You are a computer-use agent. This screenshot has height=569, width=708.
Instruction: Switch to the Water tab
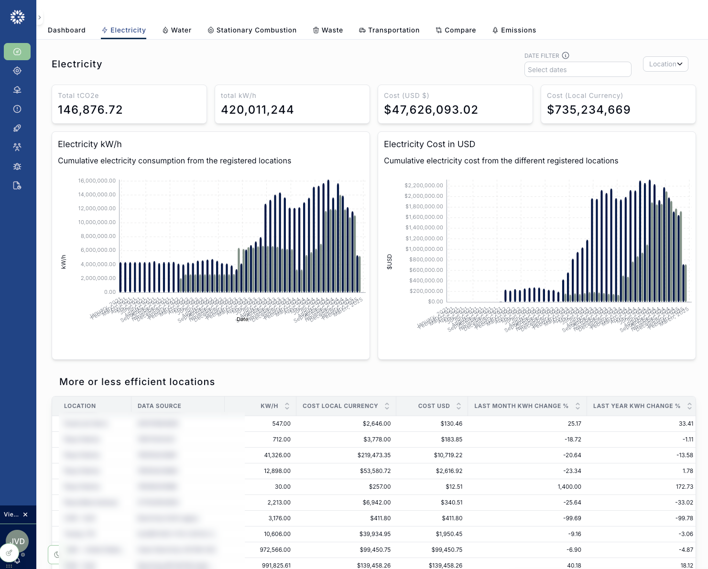tap(177, 30)
